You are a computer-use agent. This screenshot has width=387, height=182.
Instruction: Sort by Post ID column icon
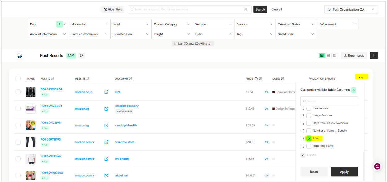pos(53,79)
